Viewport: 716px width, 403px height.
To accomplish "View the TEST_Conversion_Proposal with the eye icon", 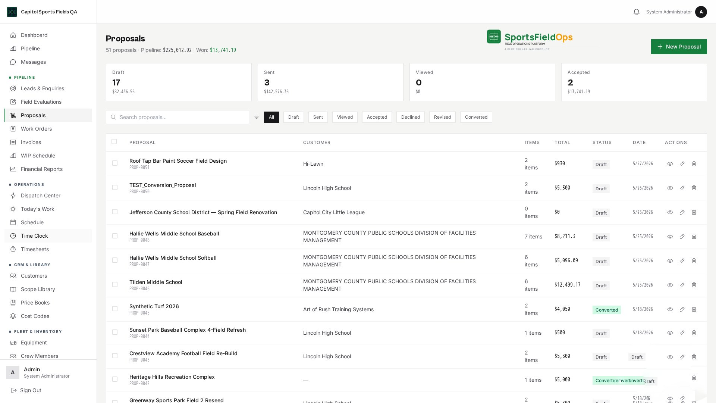I will point(670,188).
